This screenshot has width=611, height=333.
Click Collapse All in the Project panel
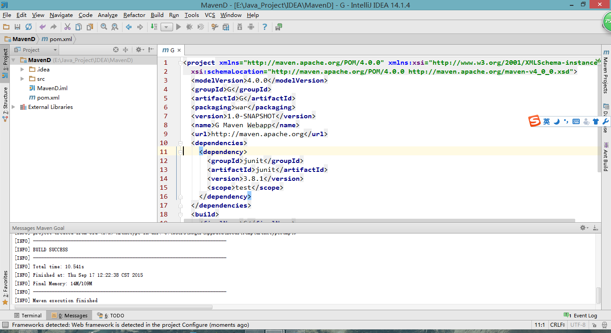tap(126, 50)
